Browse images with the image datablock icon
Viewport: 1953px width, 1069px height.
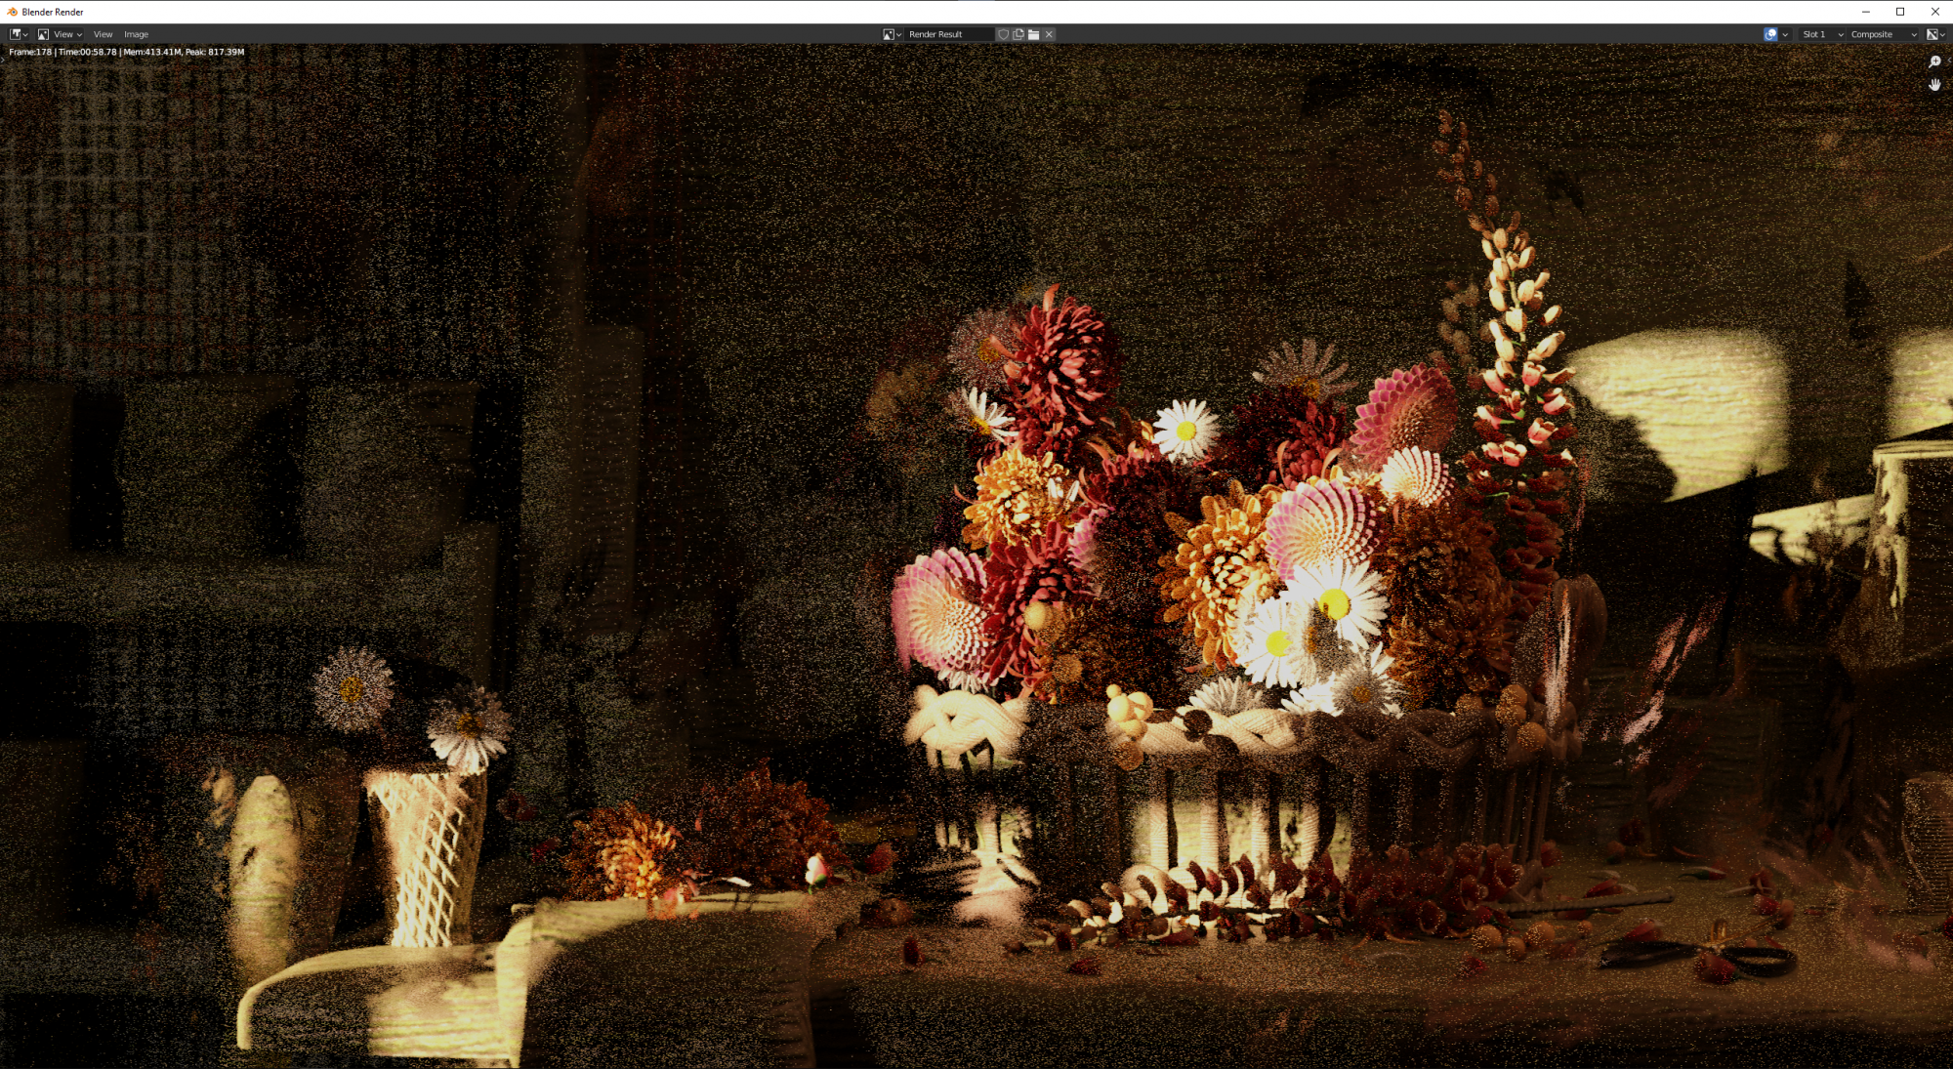point(892,34)
